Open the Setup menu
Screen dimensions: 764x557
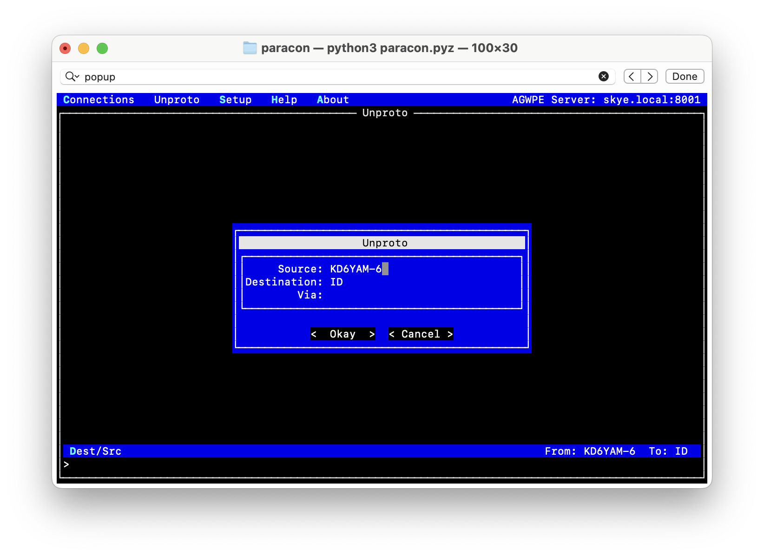[235, 99]
